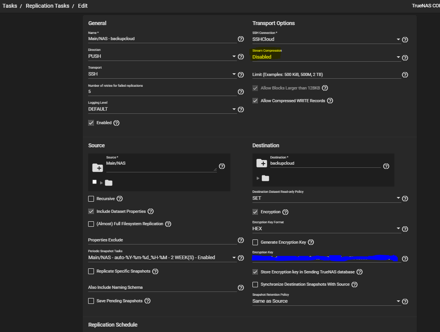Click the Name input field
This screenshot has height=332, width=440.
(x=162, y=39)
